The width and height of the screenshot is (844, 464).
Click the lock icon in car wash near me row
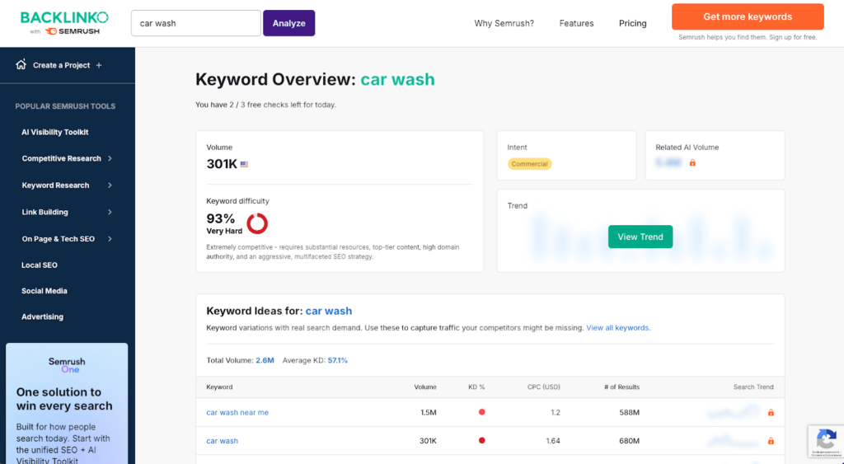pos(771,412)
